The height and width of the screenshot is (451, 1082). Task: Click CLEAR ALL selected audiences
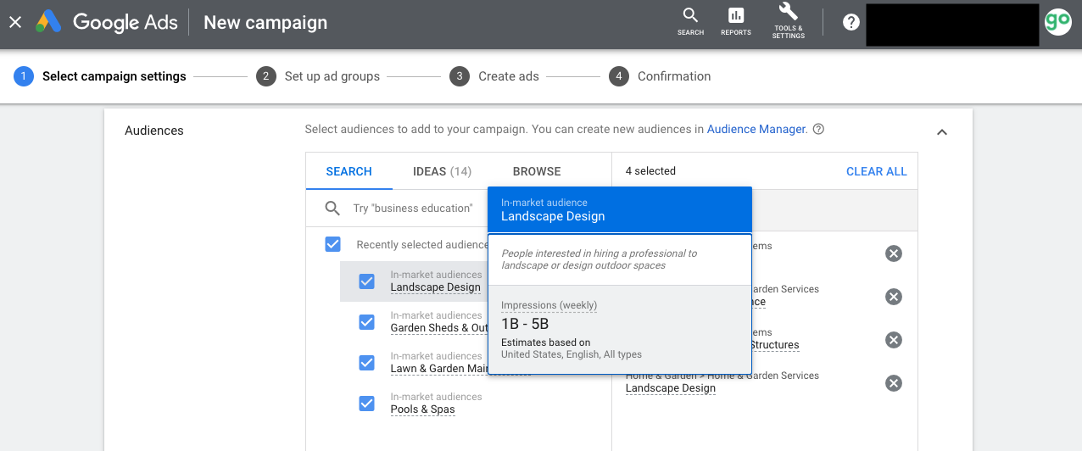pyautogui.click(x=876, y=171)
